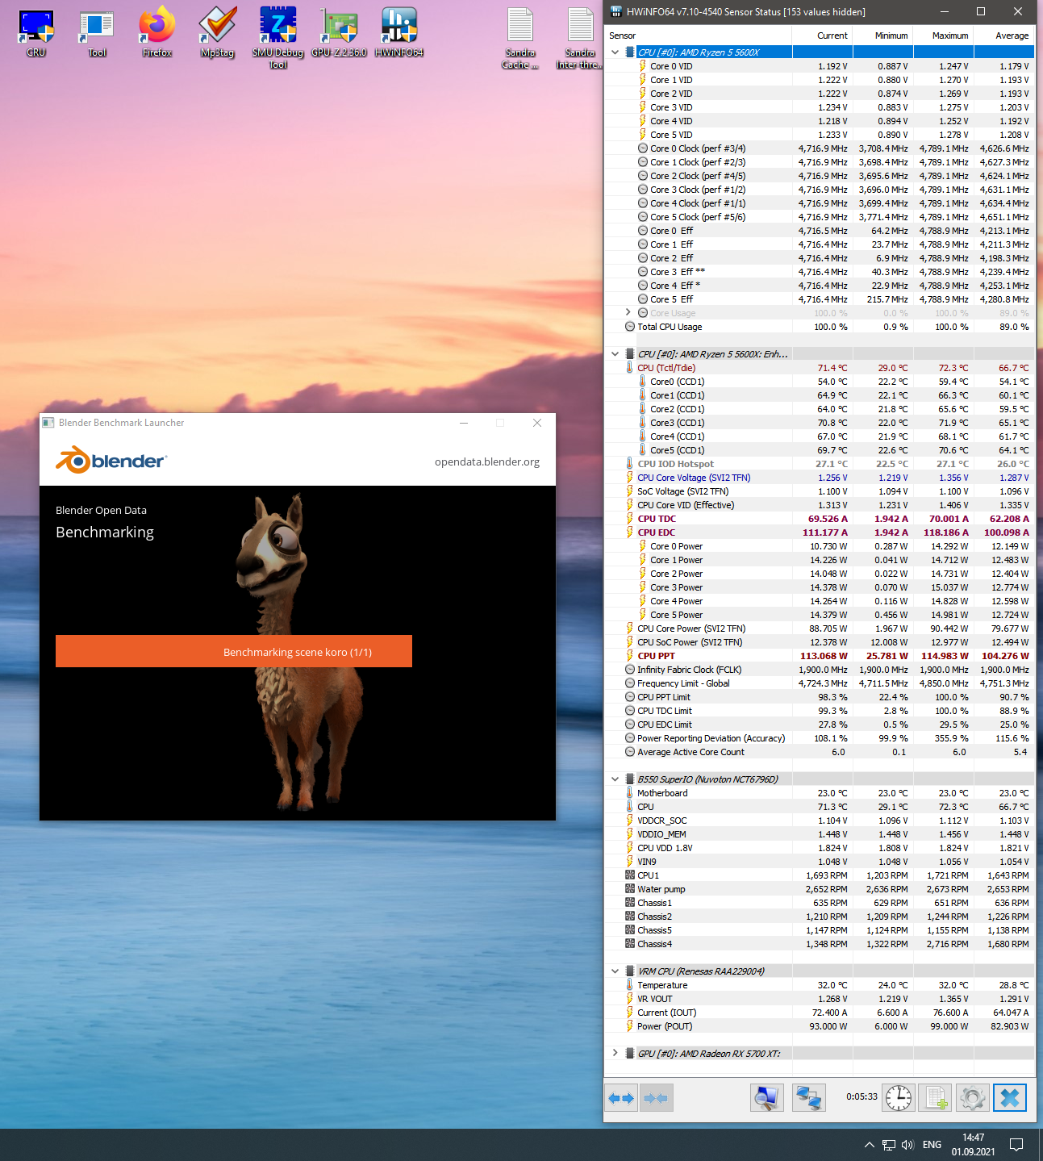Open the GPU-Z 2.36.0 desktop shortcut
The width and height of the screenshot is (1043, 1161).
click(339, 33)
